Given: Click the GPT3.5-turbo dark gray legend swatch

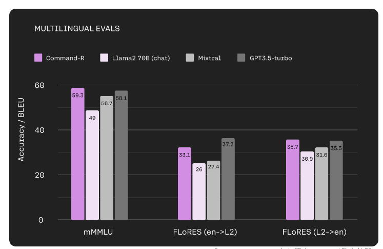Looking at the screenshot, I should coord(241,58).
